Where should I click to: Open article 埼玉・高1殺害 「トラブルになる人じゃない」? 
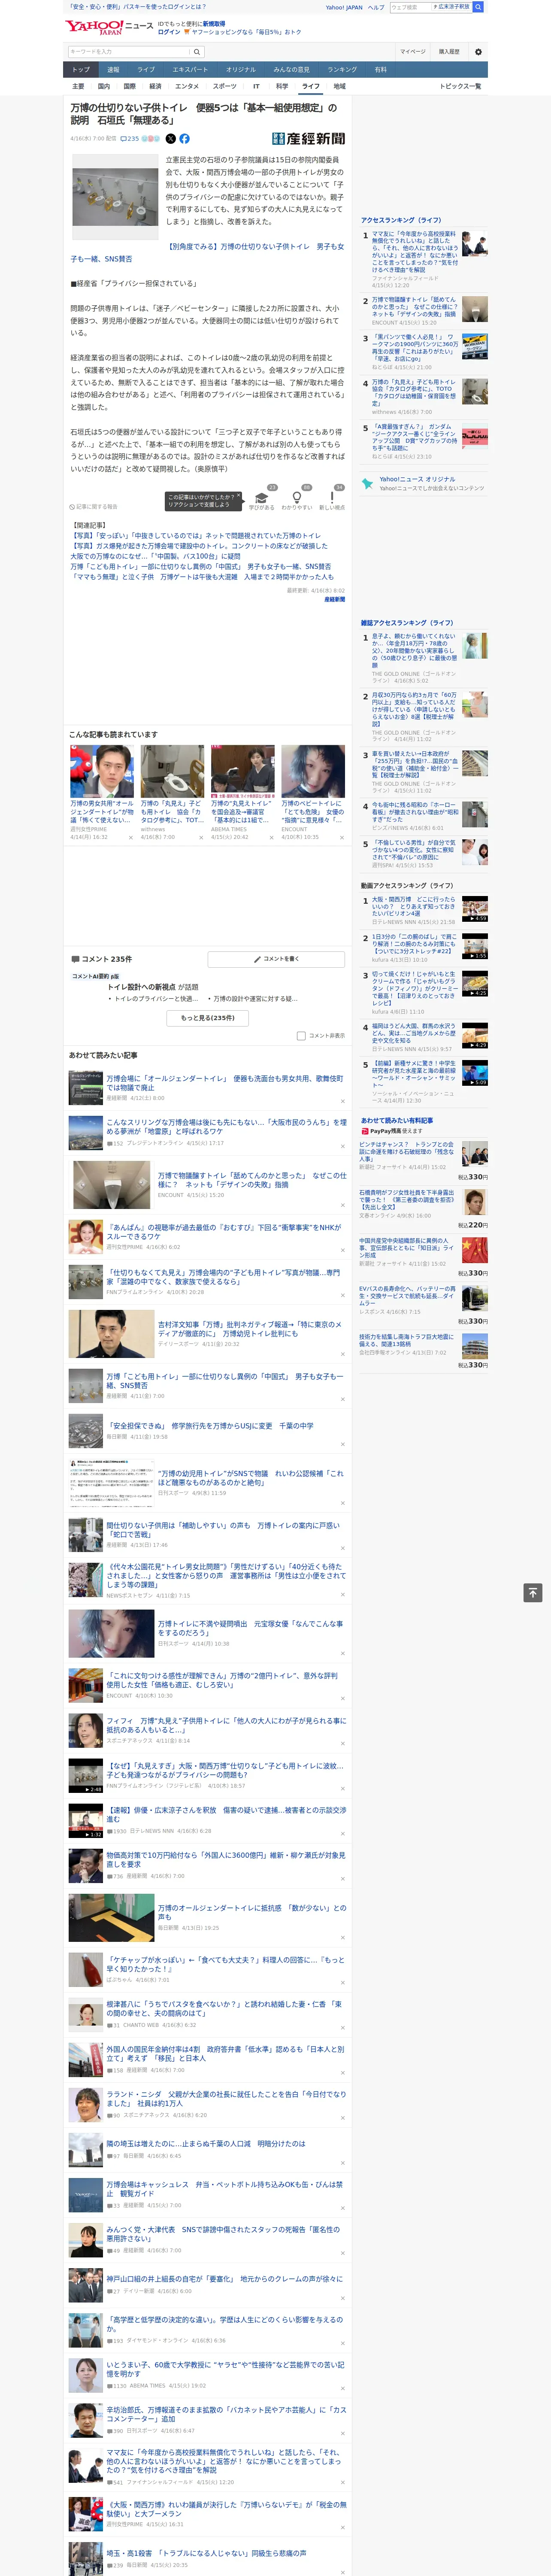(207, 2553)
